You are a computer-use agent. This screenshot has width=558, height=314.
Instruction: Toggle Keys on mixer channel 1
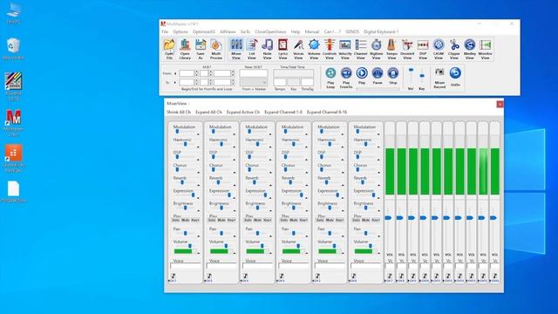coord(195,220)
